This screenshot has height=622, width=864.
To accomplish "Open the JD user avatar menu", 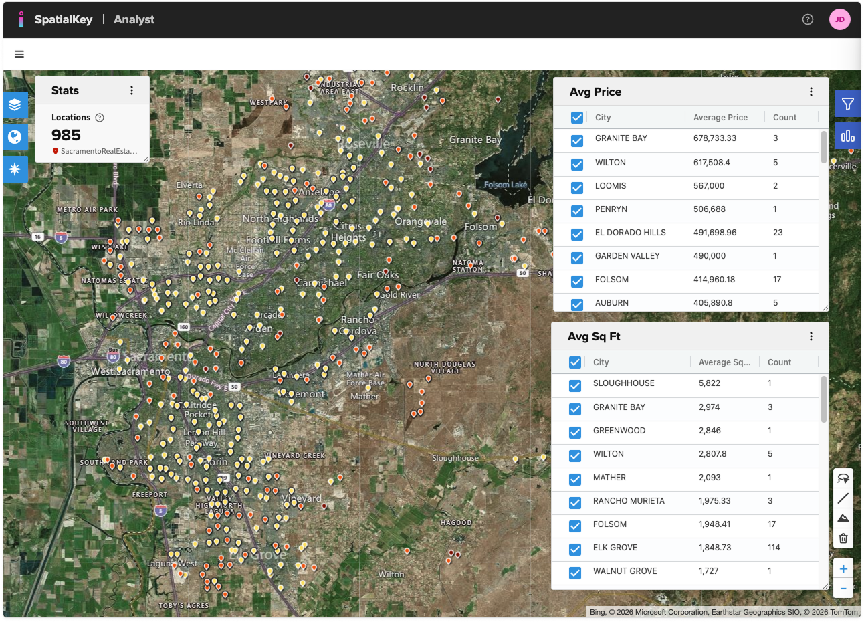I will tap(839, 19).
